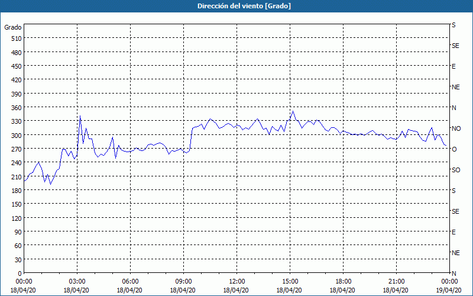The height and width of the screenshot is (296, 473).
Task: Click the 19/04/20 date label
Action: 449,290
